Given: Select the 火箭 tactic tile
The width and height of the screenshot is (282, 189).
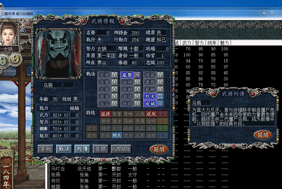Looking at the screenshot, I should pyautogui.click(x=104, y=89).
